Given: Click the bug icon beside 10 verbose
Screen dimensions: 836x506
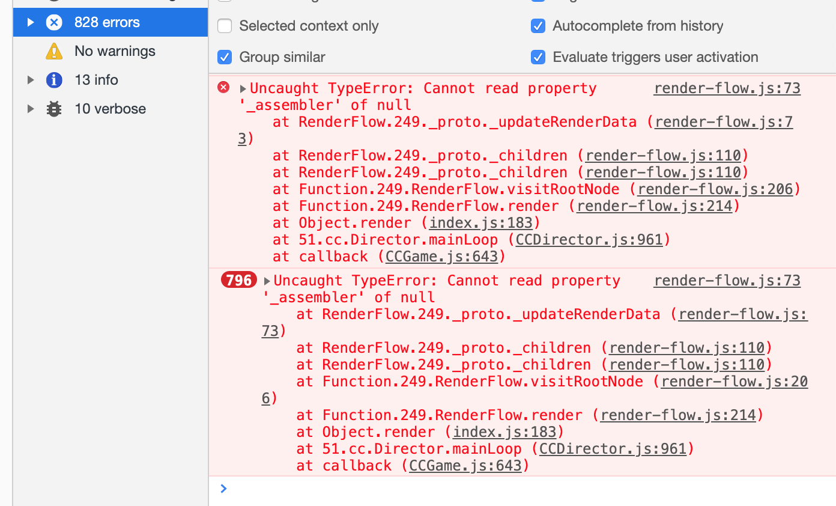Looking at the screenshot, I should [x=54, y=109].
